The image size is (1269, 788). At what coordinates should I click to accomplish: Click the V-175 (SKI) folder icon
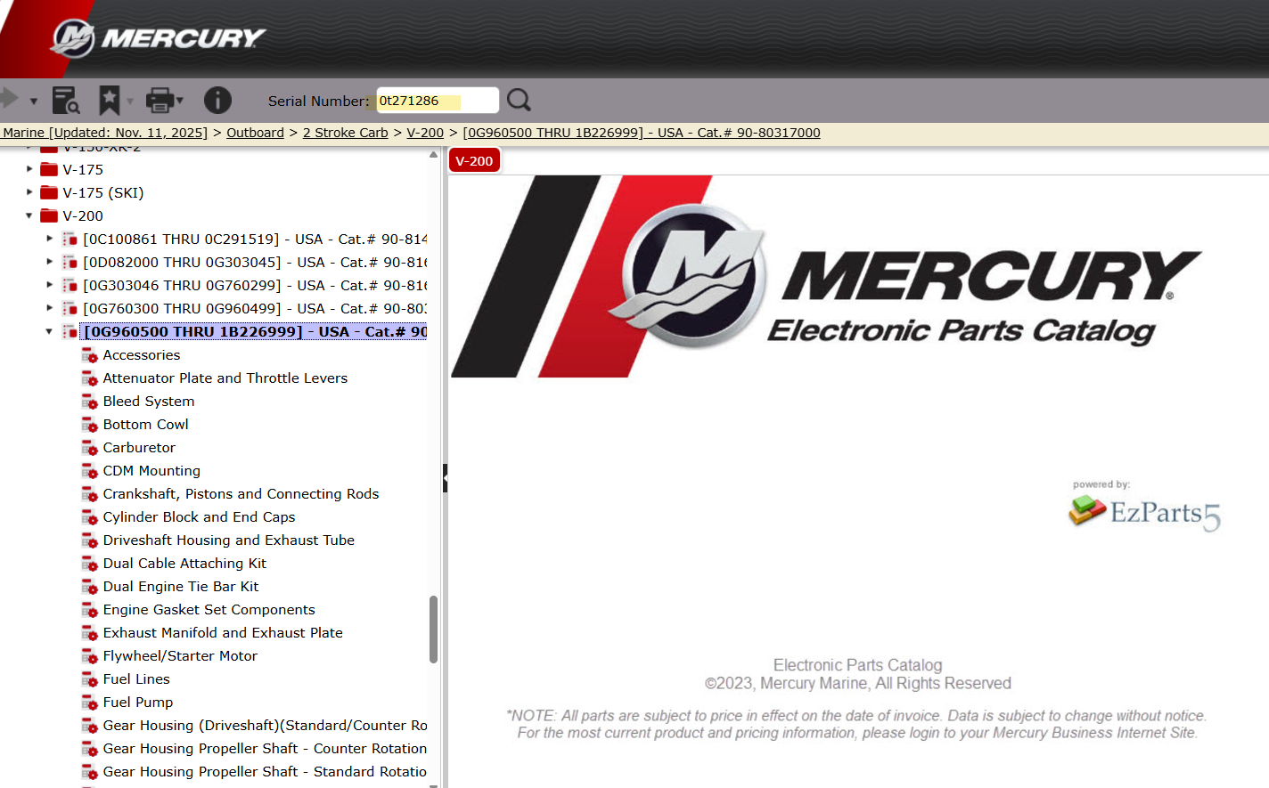coord(49,192)
